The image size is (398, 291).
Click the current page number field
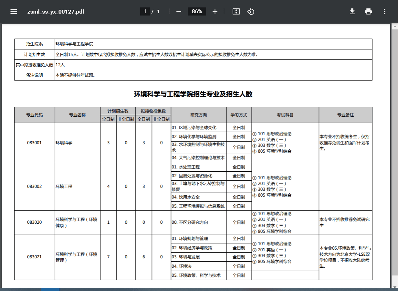(145, 12)
